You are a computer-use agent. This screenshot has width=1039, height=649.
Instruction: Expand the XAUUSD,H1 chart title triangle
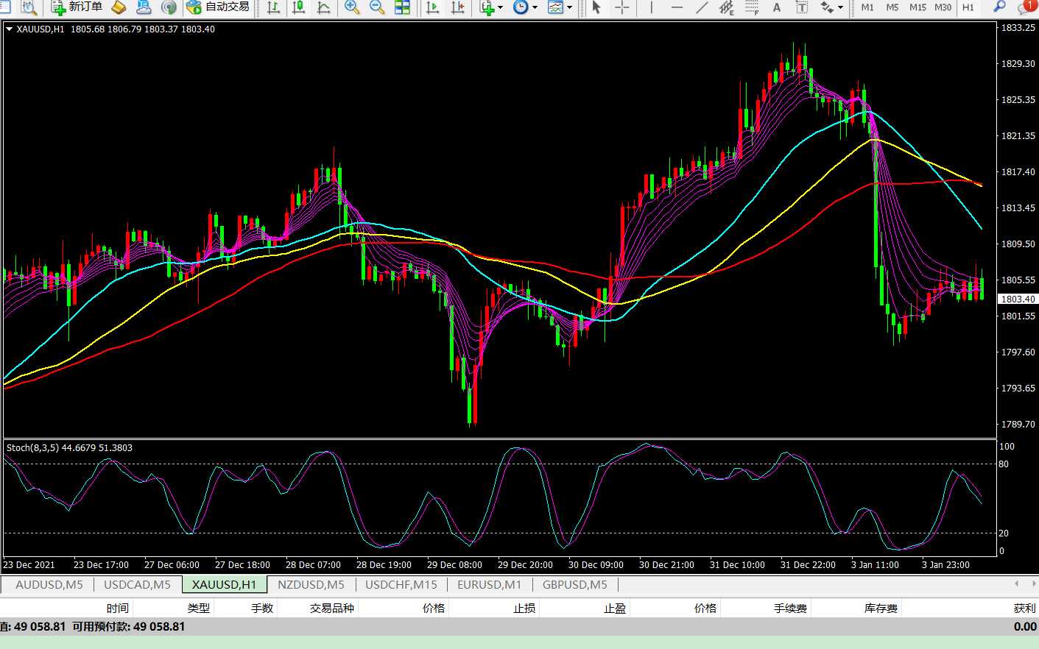coord(10,29)
